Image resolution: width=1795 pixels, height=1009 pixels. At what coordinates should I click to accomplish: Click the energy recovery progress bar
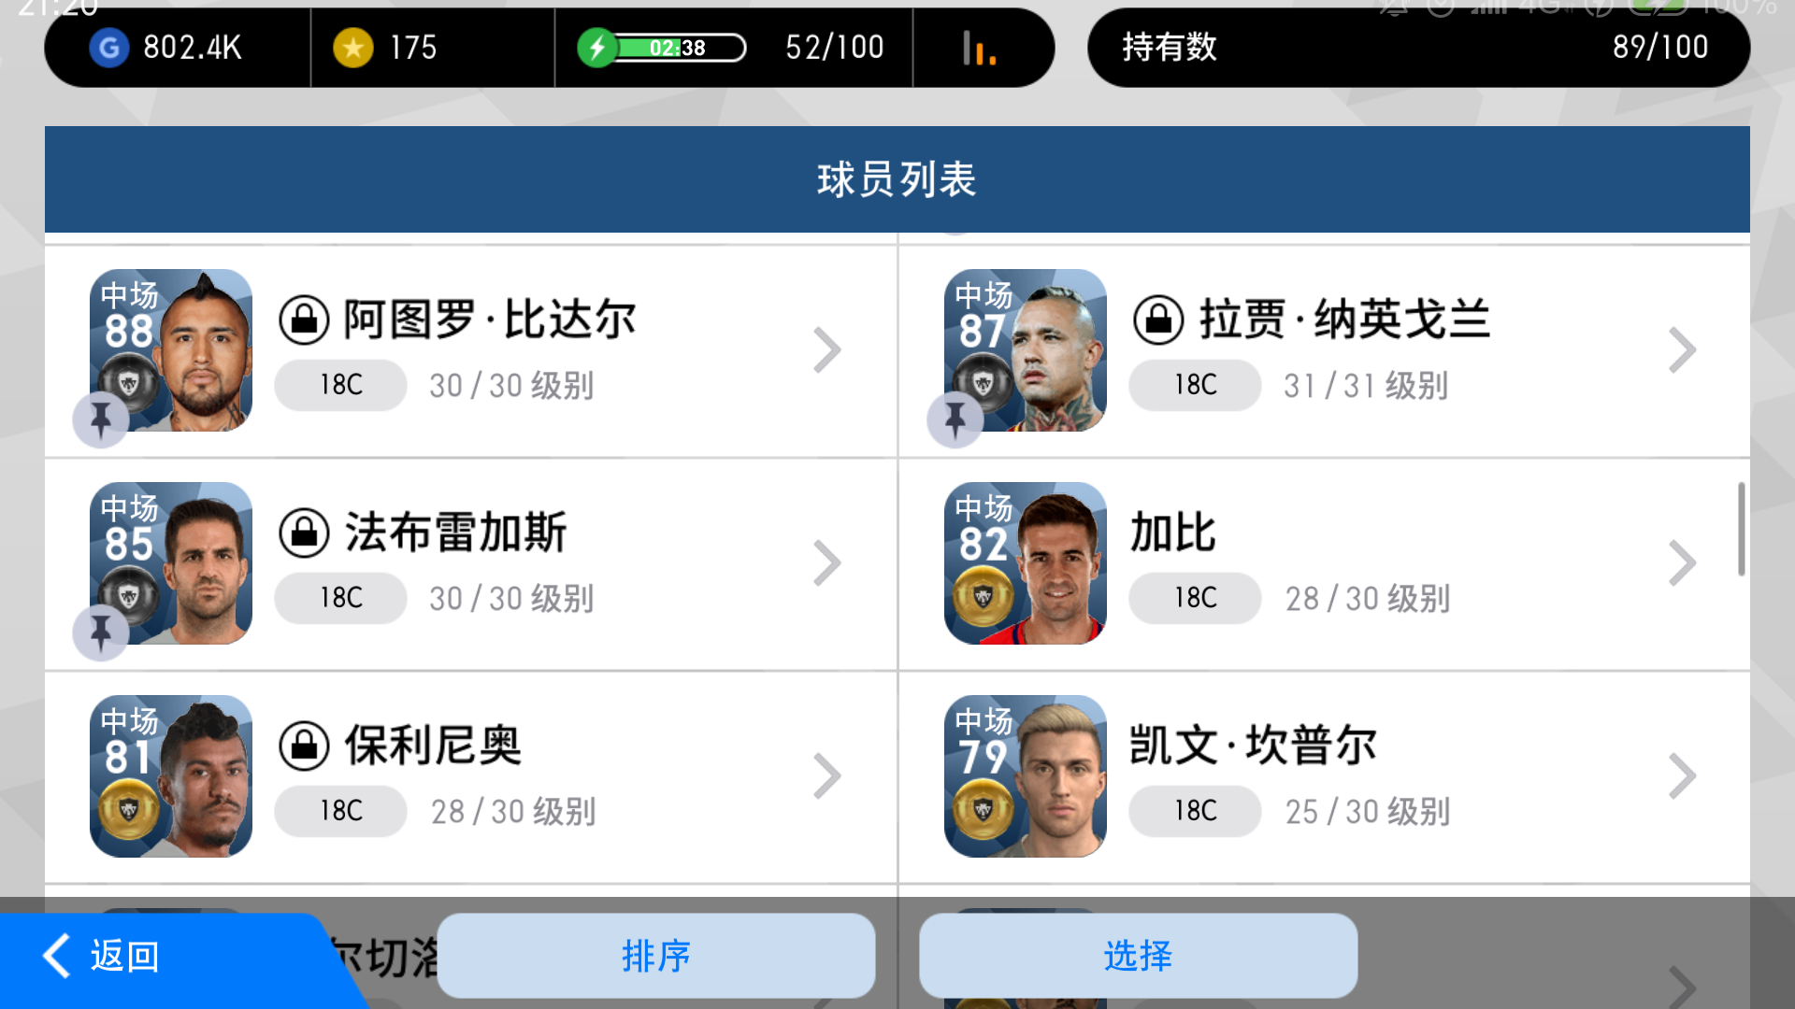pos(678,48)
